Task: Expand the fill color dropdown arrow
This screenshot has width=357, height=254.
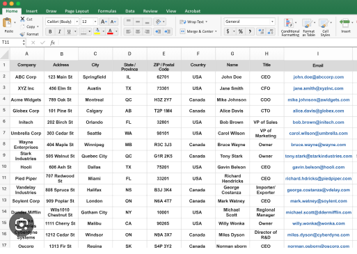Action: pos(104,31)
